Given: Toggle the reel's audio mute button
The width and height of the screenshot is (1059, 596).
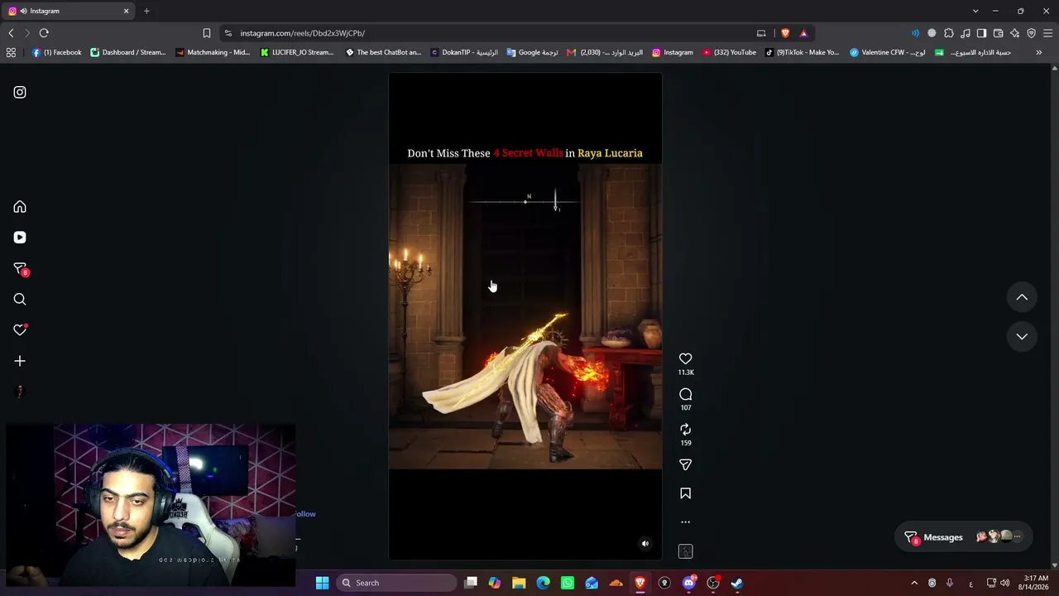Looking at the screenshot, I should coord(645,544).
